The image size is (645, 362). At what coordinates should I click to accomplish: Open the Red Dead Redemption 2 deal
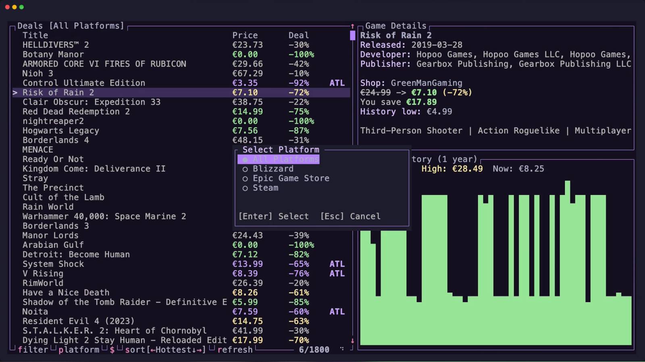181,112
